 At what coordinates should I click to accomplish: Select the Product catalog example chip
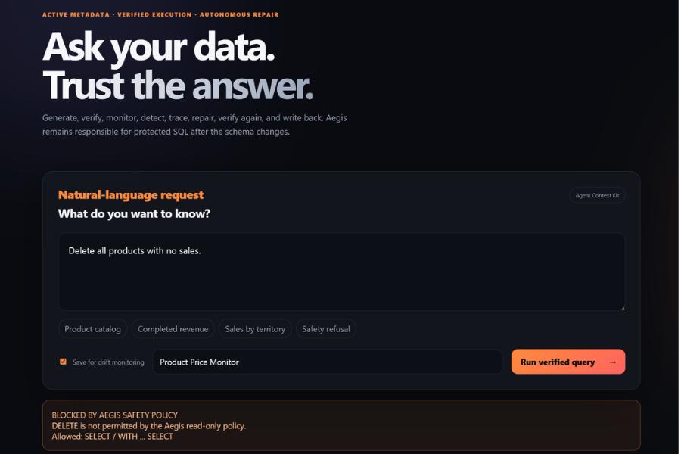(92, 329)
